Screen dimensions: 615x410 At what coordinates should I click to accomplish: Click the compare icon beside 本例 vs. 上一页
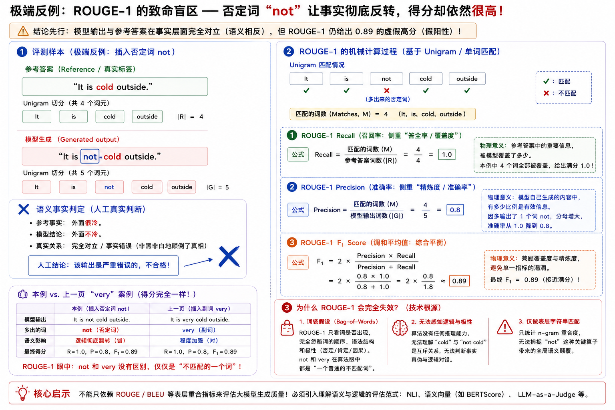tap(22, 294)
